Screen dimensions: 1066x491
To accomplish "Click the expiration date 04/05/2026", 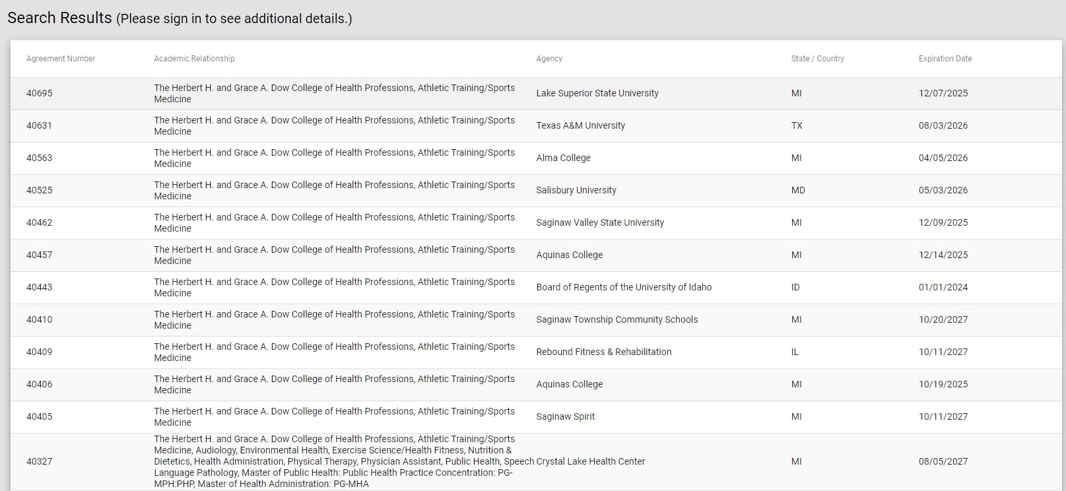I will click(x=943, y=158).
